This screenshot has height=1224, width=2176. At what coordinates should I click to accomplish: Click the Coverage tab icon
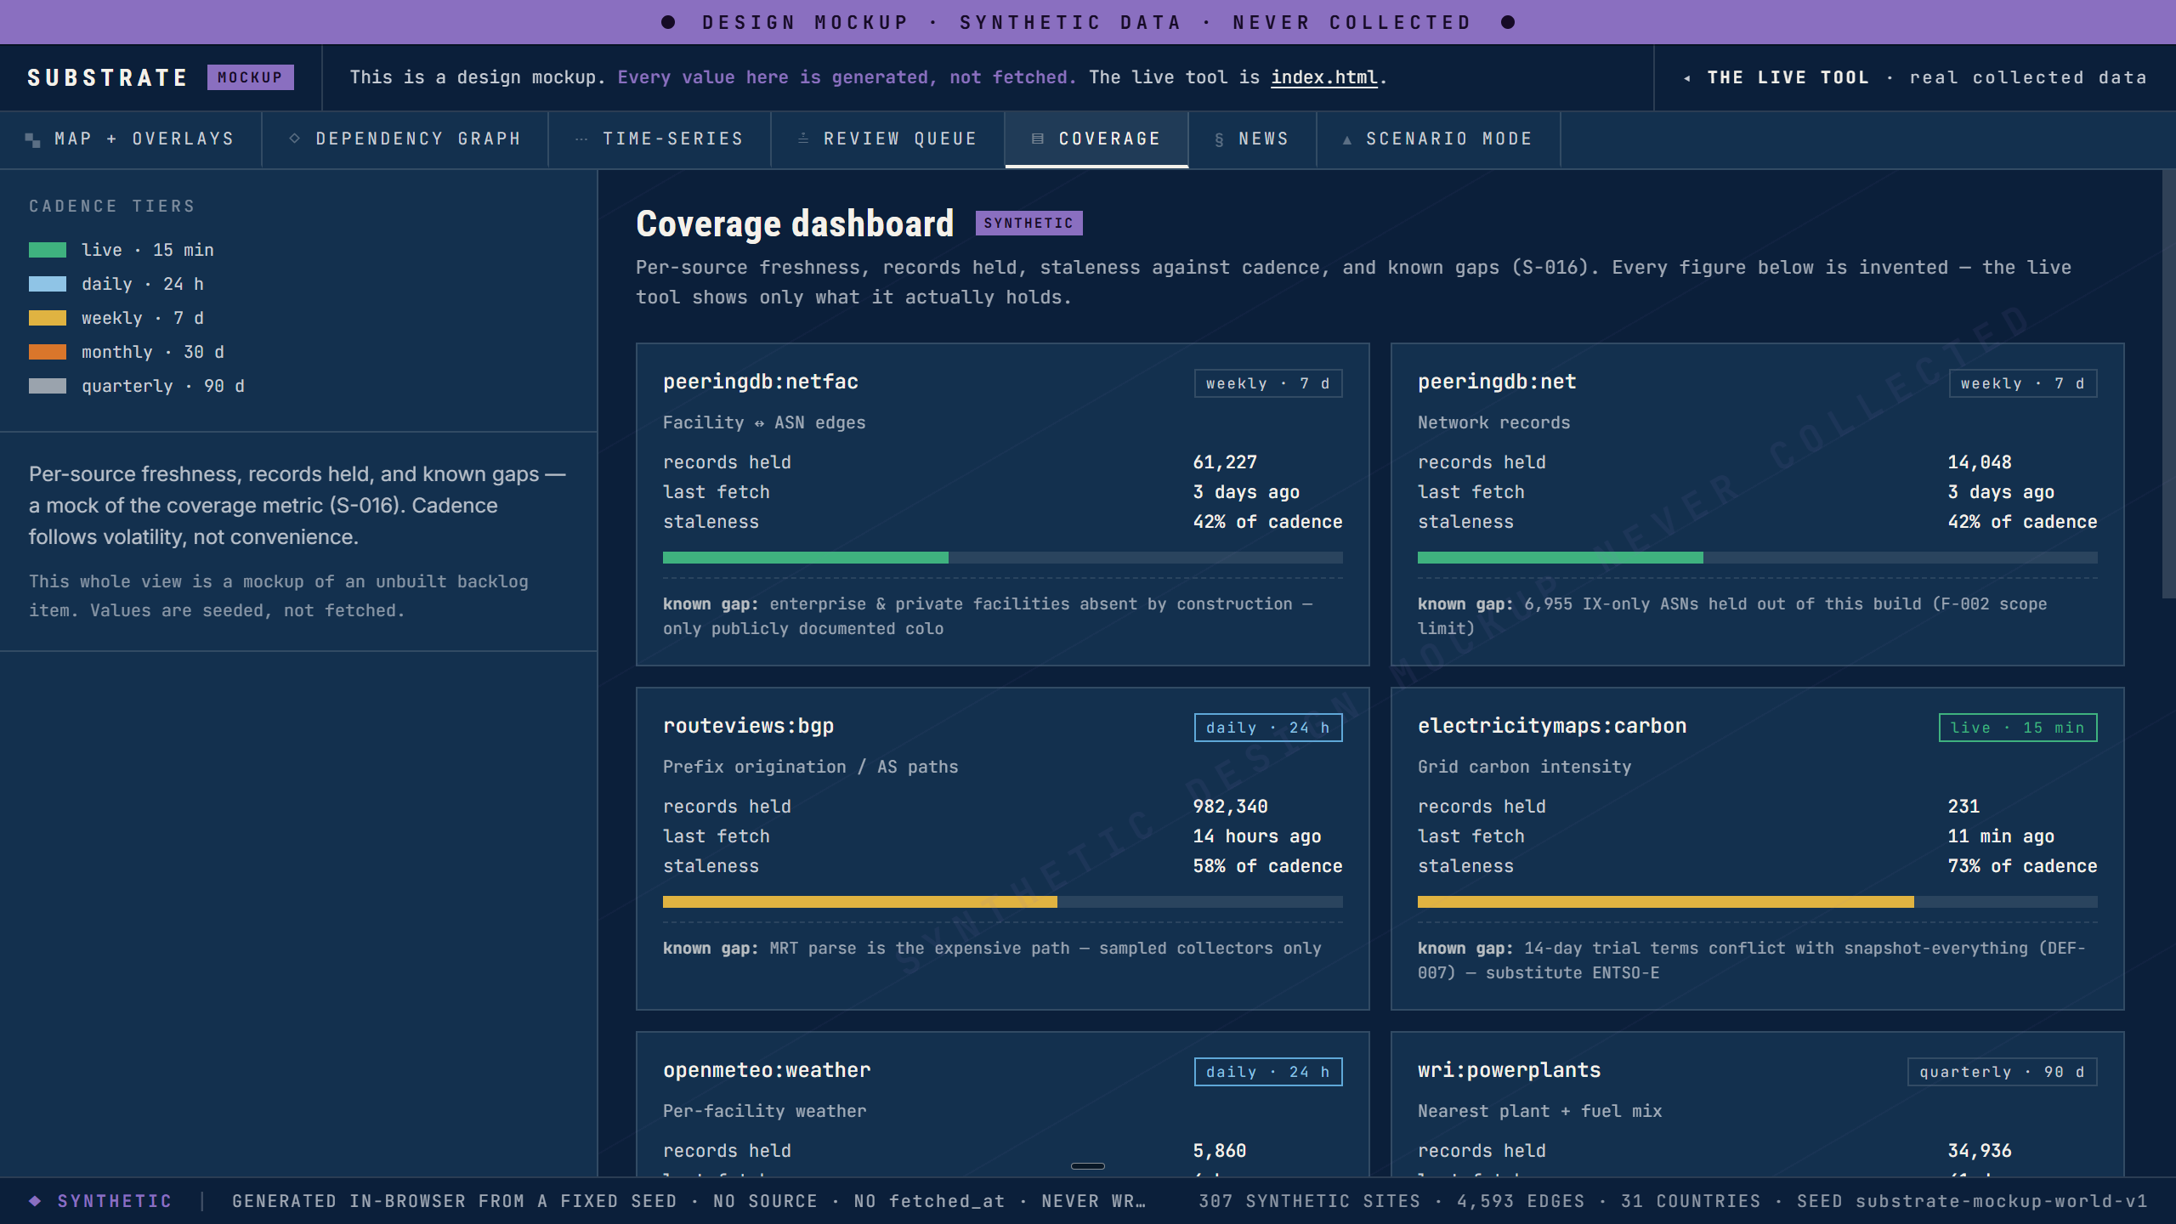click(x=1038, y=139)
